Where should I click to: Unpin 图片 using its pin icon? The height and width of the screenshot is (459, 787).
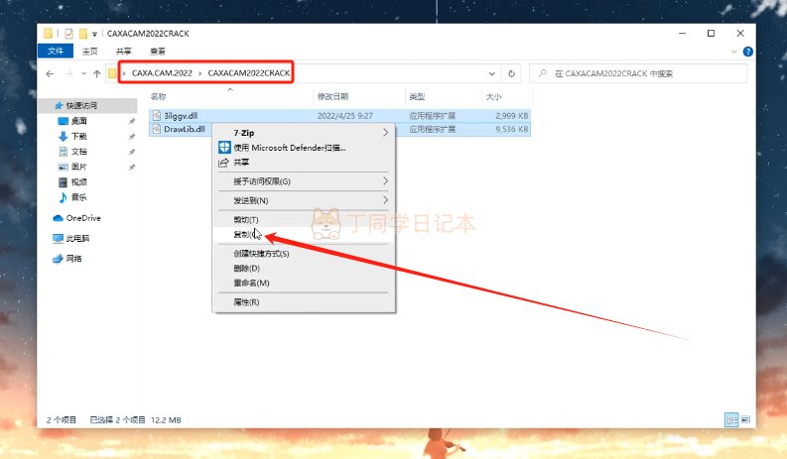click(132, 167)
